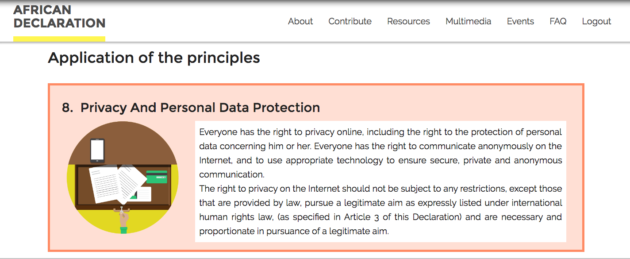The height and width of the screenshot is (259, 630).
Task: Click the 'Application of the principles' heading
Action: pyautogui.click(x=154, y=58)
